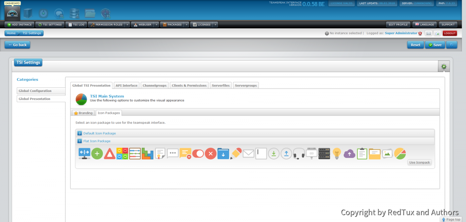Select the red warning triangle icon

[x=110, y=154]
